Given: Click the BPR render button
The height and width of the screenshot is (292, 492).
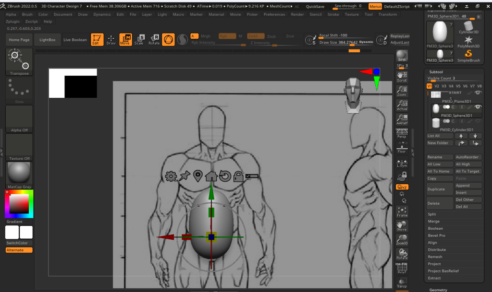Looking at the screenshot, I should [x=402, y=56].
